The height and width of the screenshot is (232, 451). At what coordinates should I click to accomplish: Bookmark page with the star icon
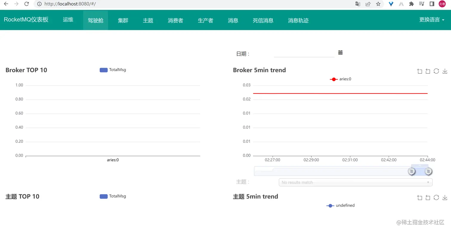pyautogui.click(x=378, y=4)
